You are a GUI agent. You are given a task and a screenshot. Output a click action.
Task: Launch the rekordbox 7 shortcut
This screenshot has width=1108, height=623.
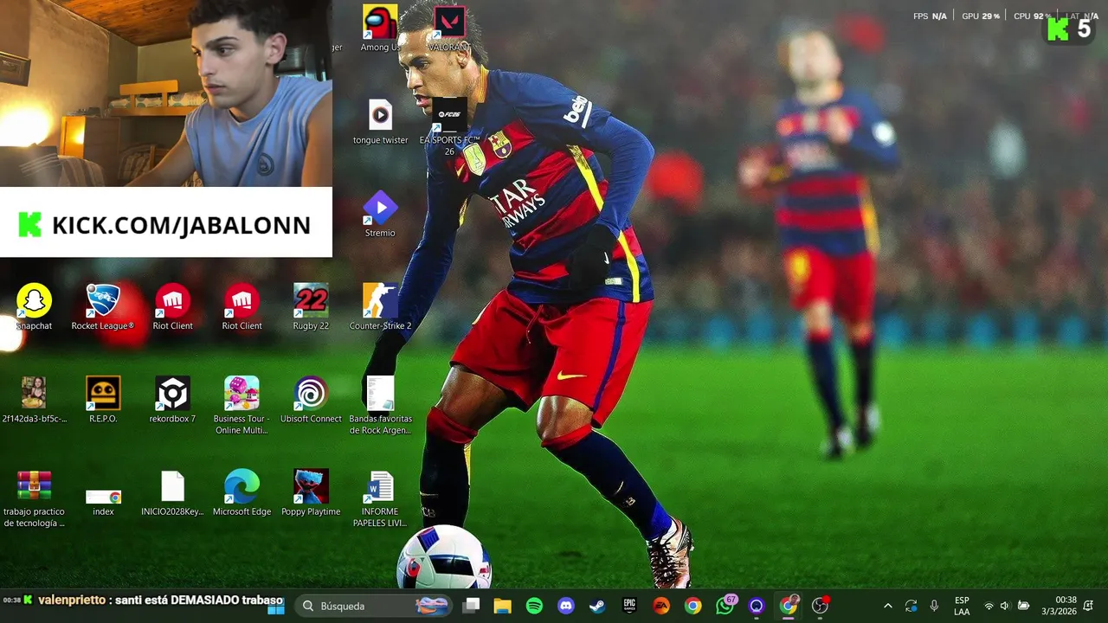(172, 400)
